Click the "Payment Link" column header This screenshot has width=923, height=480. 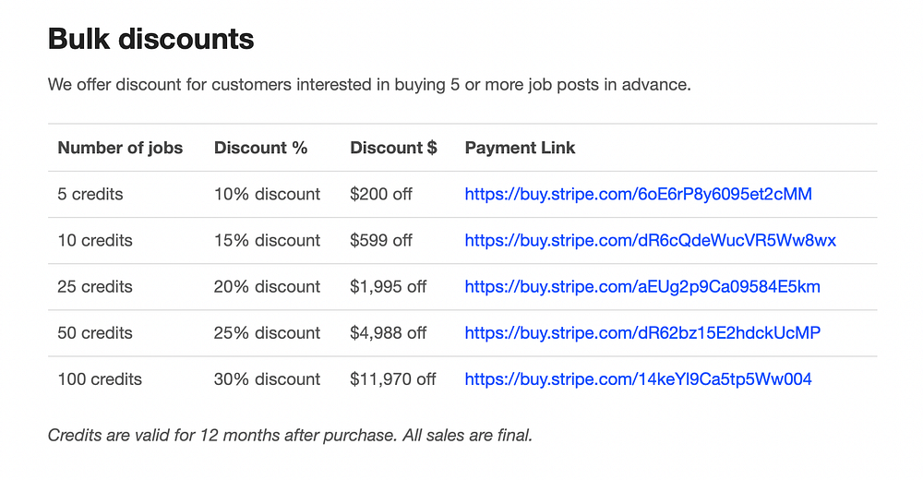(520, 148)
